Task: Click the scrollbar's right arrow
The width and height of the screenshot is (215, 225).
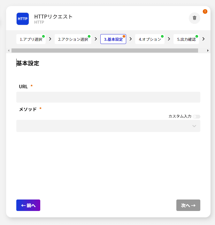Action: pos(208,50)
